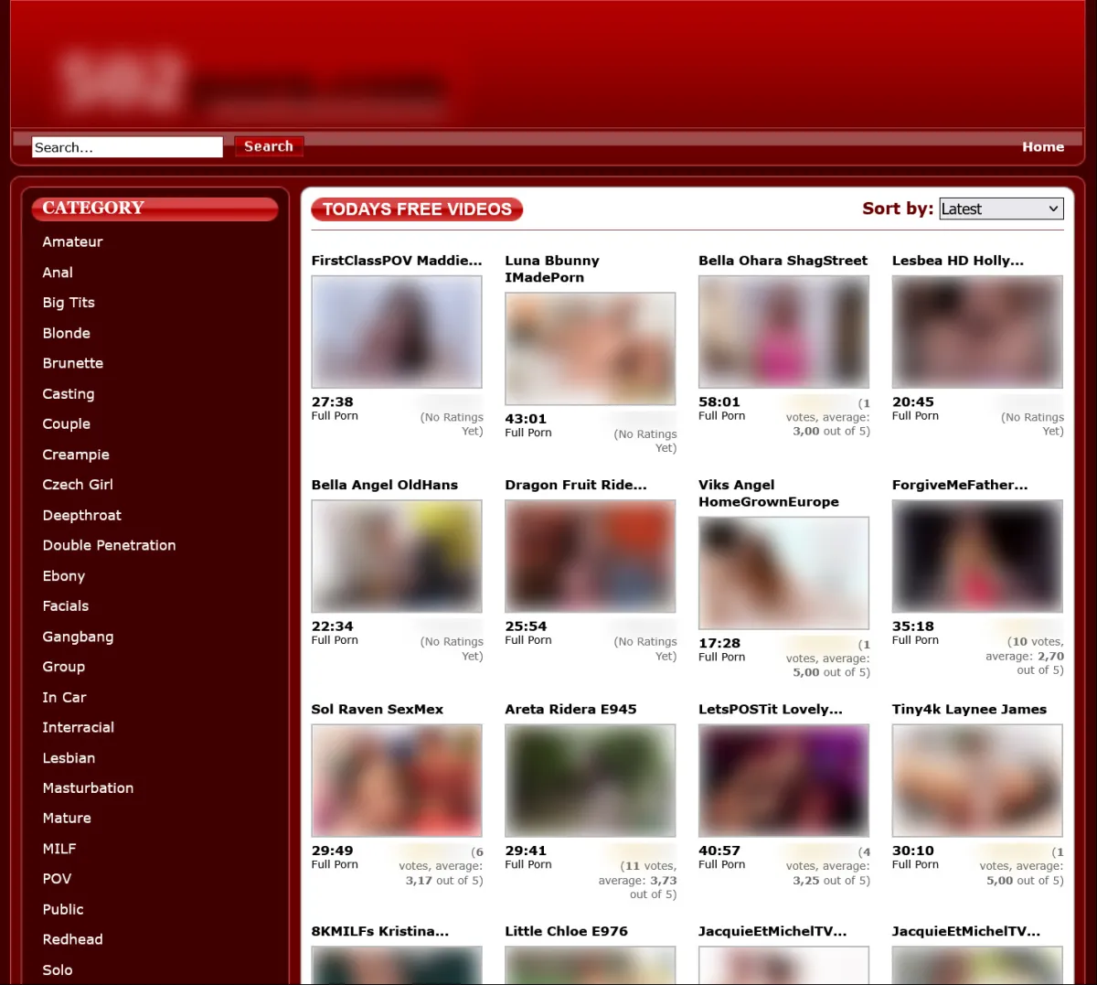Open the Sort by Latest dropdown

1001,209
